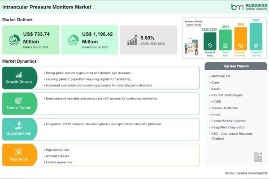Viewport: 269px width, 179px height.
Task: Click Haag-Streit Diagnostics entry
Action: (227, 128)
